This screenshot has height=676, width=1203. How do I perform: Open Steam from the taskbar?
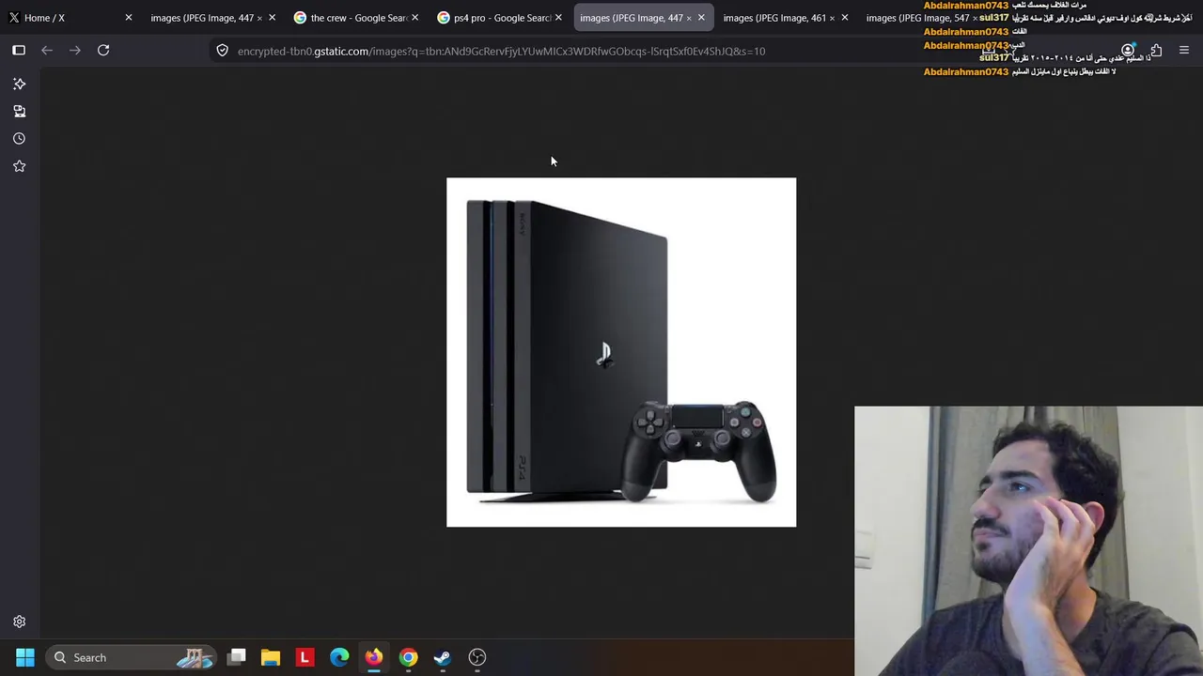coord(443,657)
